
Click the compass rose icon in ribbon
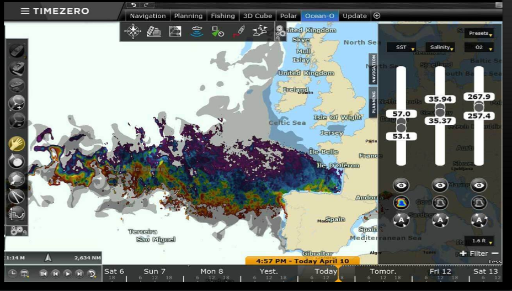[132, 31]
